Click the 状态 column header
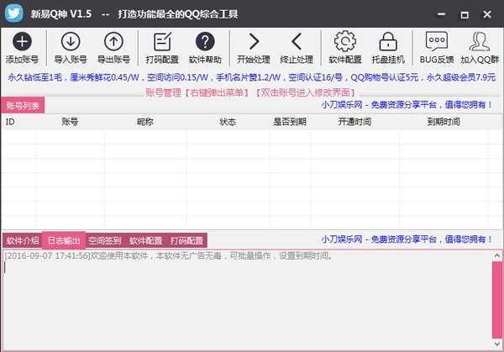This screenshot has height=352, width=504. 228,122
